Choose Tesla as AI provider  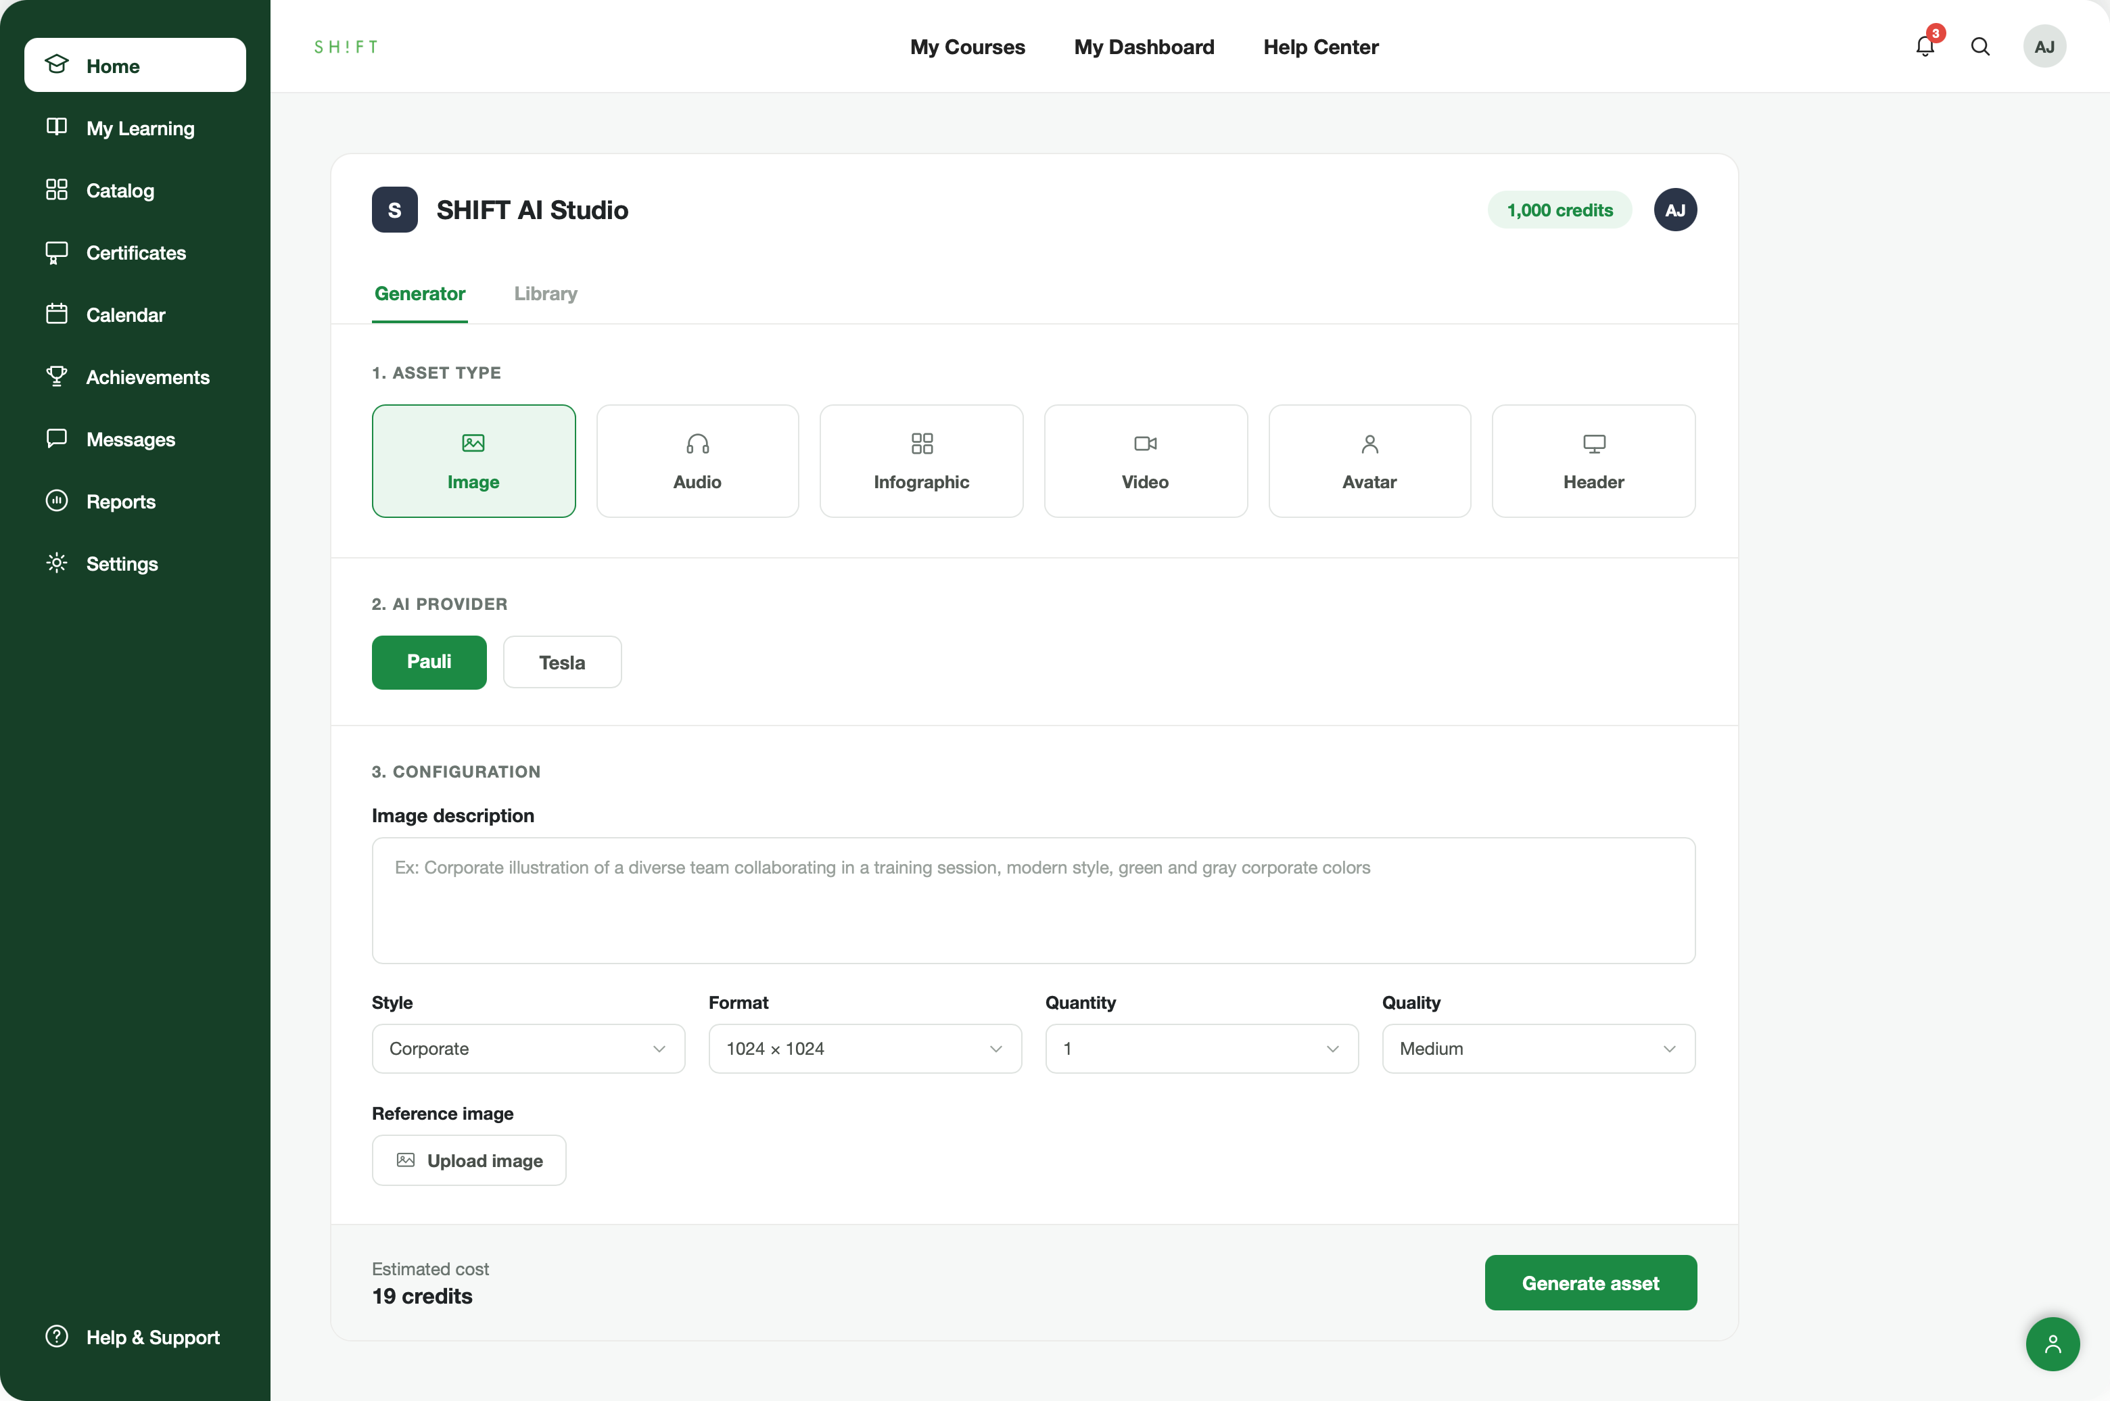pos(562,662)
